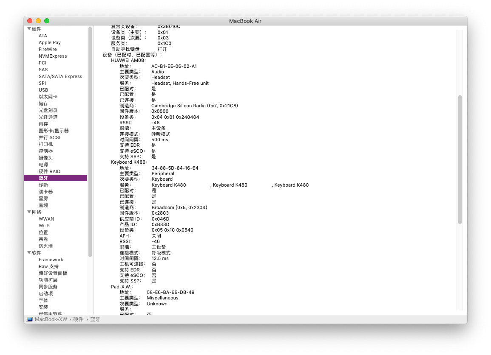Click the green full-screen window button
Screen dimensions: 491x355
[x=47, y=21]
